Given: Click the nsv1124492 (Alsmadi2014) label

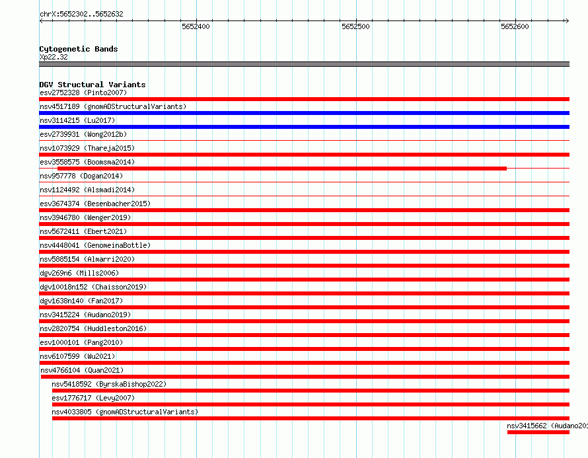Looking at the screenshot, I should point(87,190).
